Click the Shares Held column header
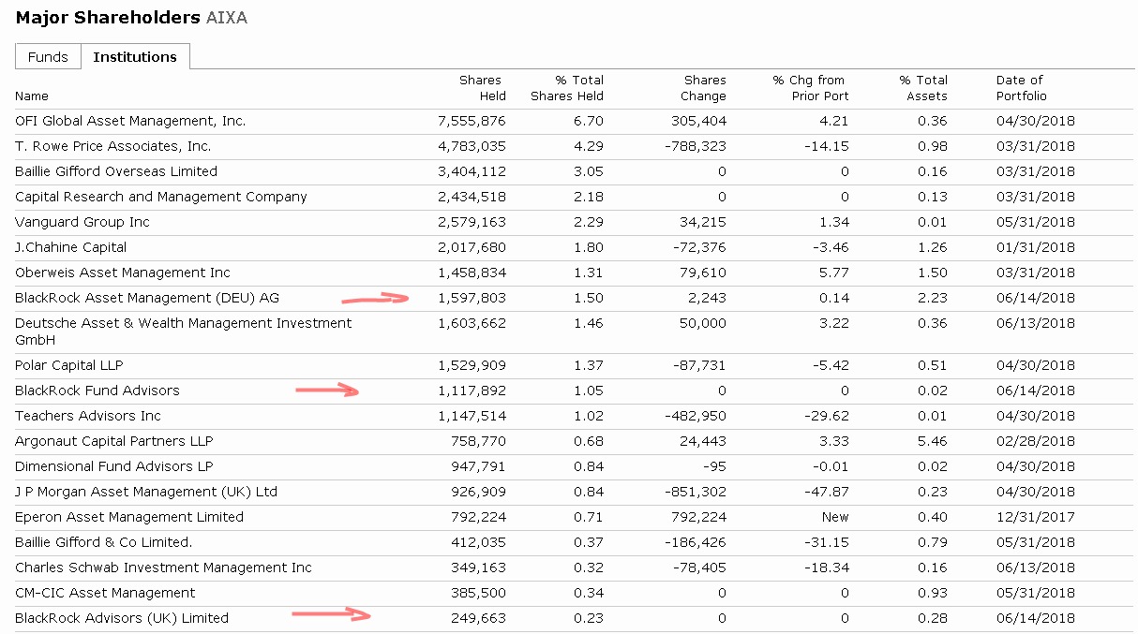 pyautogui.click(x=482, y=88)
